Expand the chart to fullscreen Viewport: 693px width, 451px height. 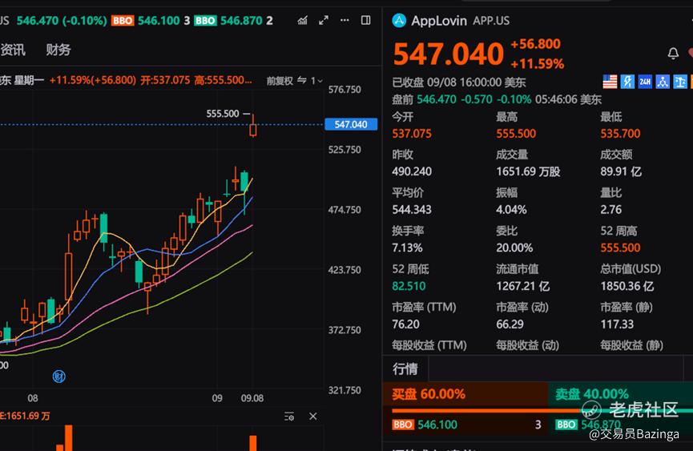(324, 20)
